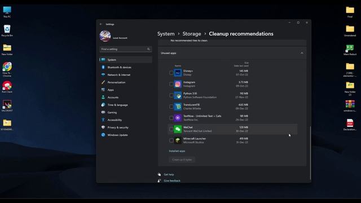Click the search magnifier in Find a setting
This screenshot has height=203, width=361.
148,49
